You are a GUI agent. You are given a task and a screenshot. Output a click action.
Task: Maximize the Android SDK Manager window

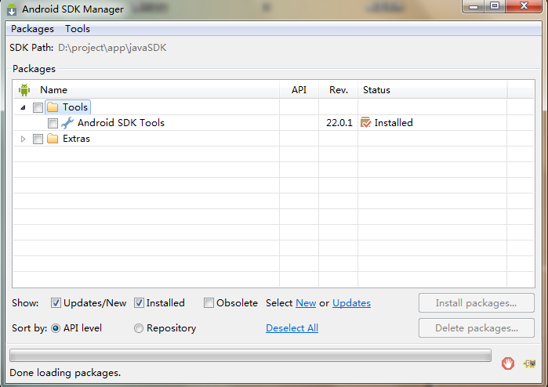495,6
